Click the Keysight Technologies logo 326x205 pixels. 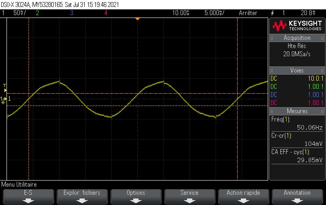click(297, 26)
